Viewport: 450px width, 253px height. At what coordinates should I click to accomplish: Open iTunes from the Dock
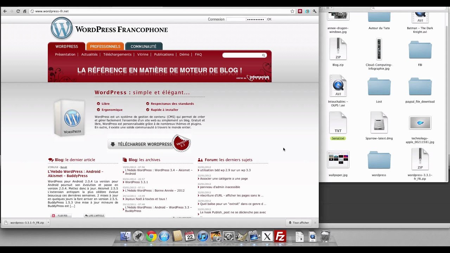[203, 236]
